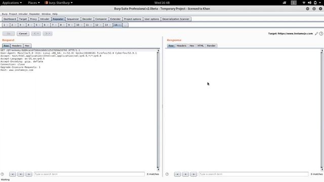Viewport: 324px width, 182px height.
Task: Select response HTML view tab
Action: click(x=200, y=46)
